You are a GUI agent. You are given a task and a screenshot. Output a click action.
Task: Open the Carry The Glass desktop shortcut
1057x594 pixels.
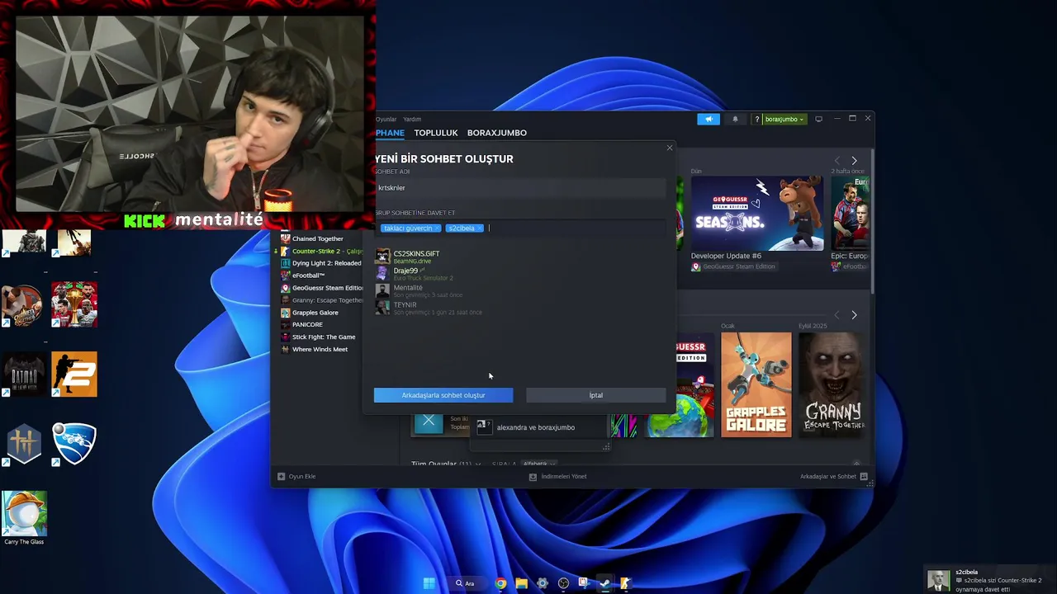pyautogui.click(x=24, y=518)
